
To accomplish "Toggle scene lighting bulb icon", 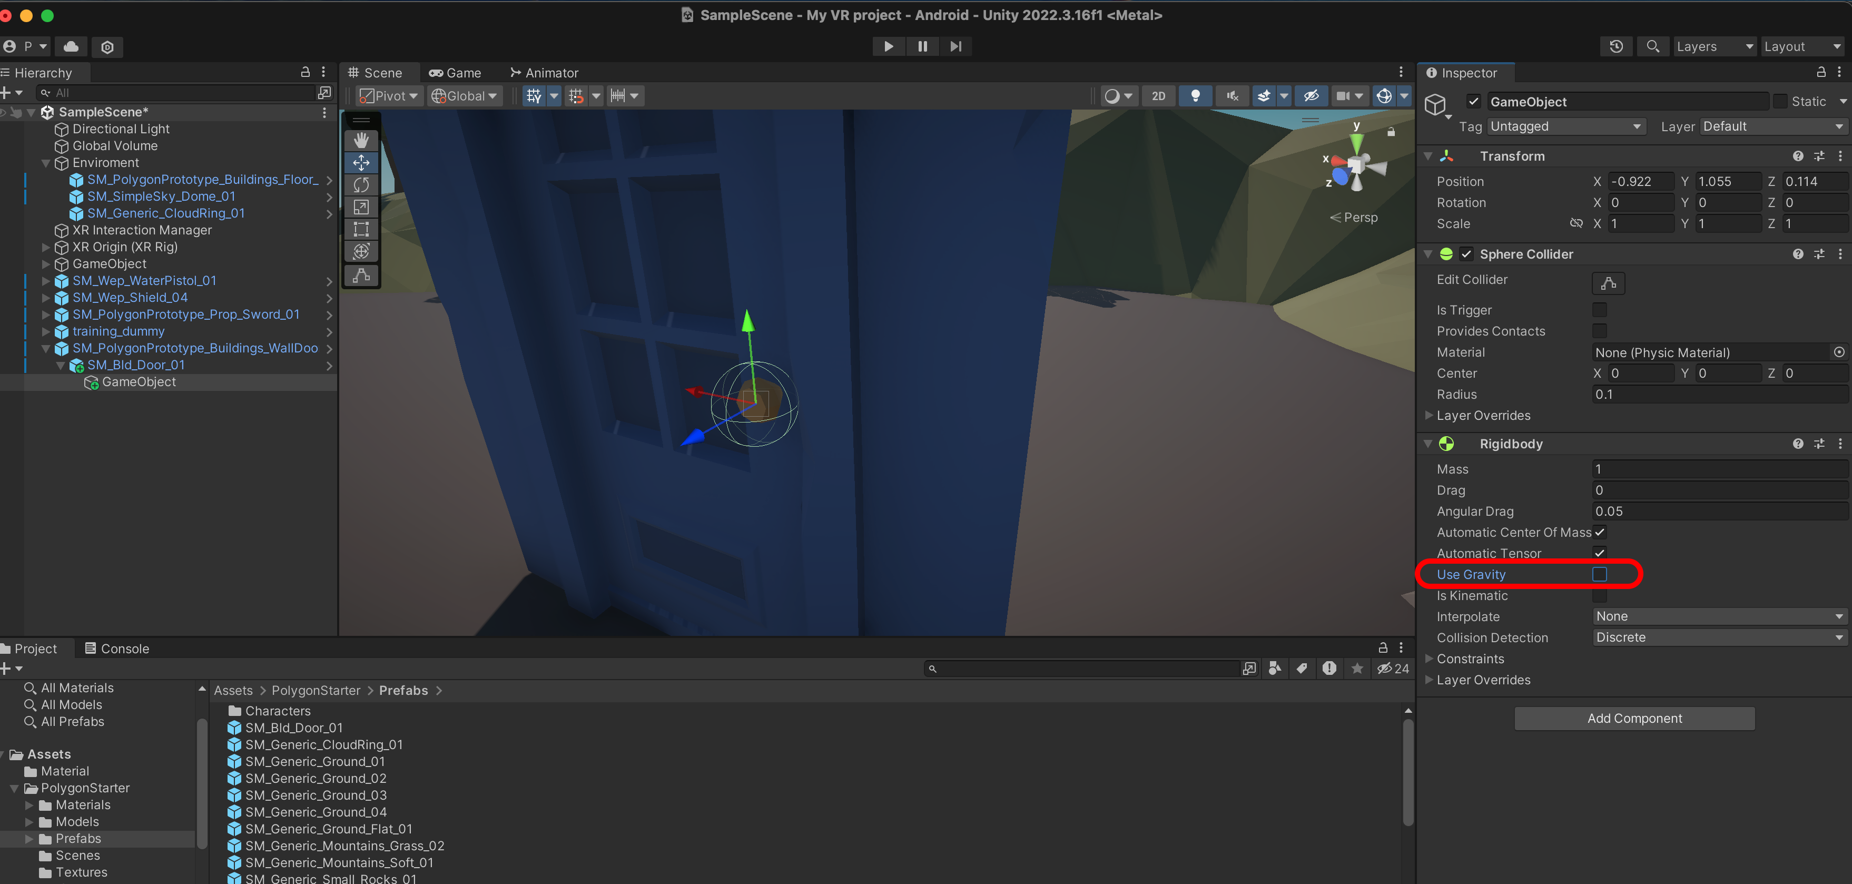I will (x=1195, y=96).
